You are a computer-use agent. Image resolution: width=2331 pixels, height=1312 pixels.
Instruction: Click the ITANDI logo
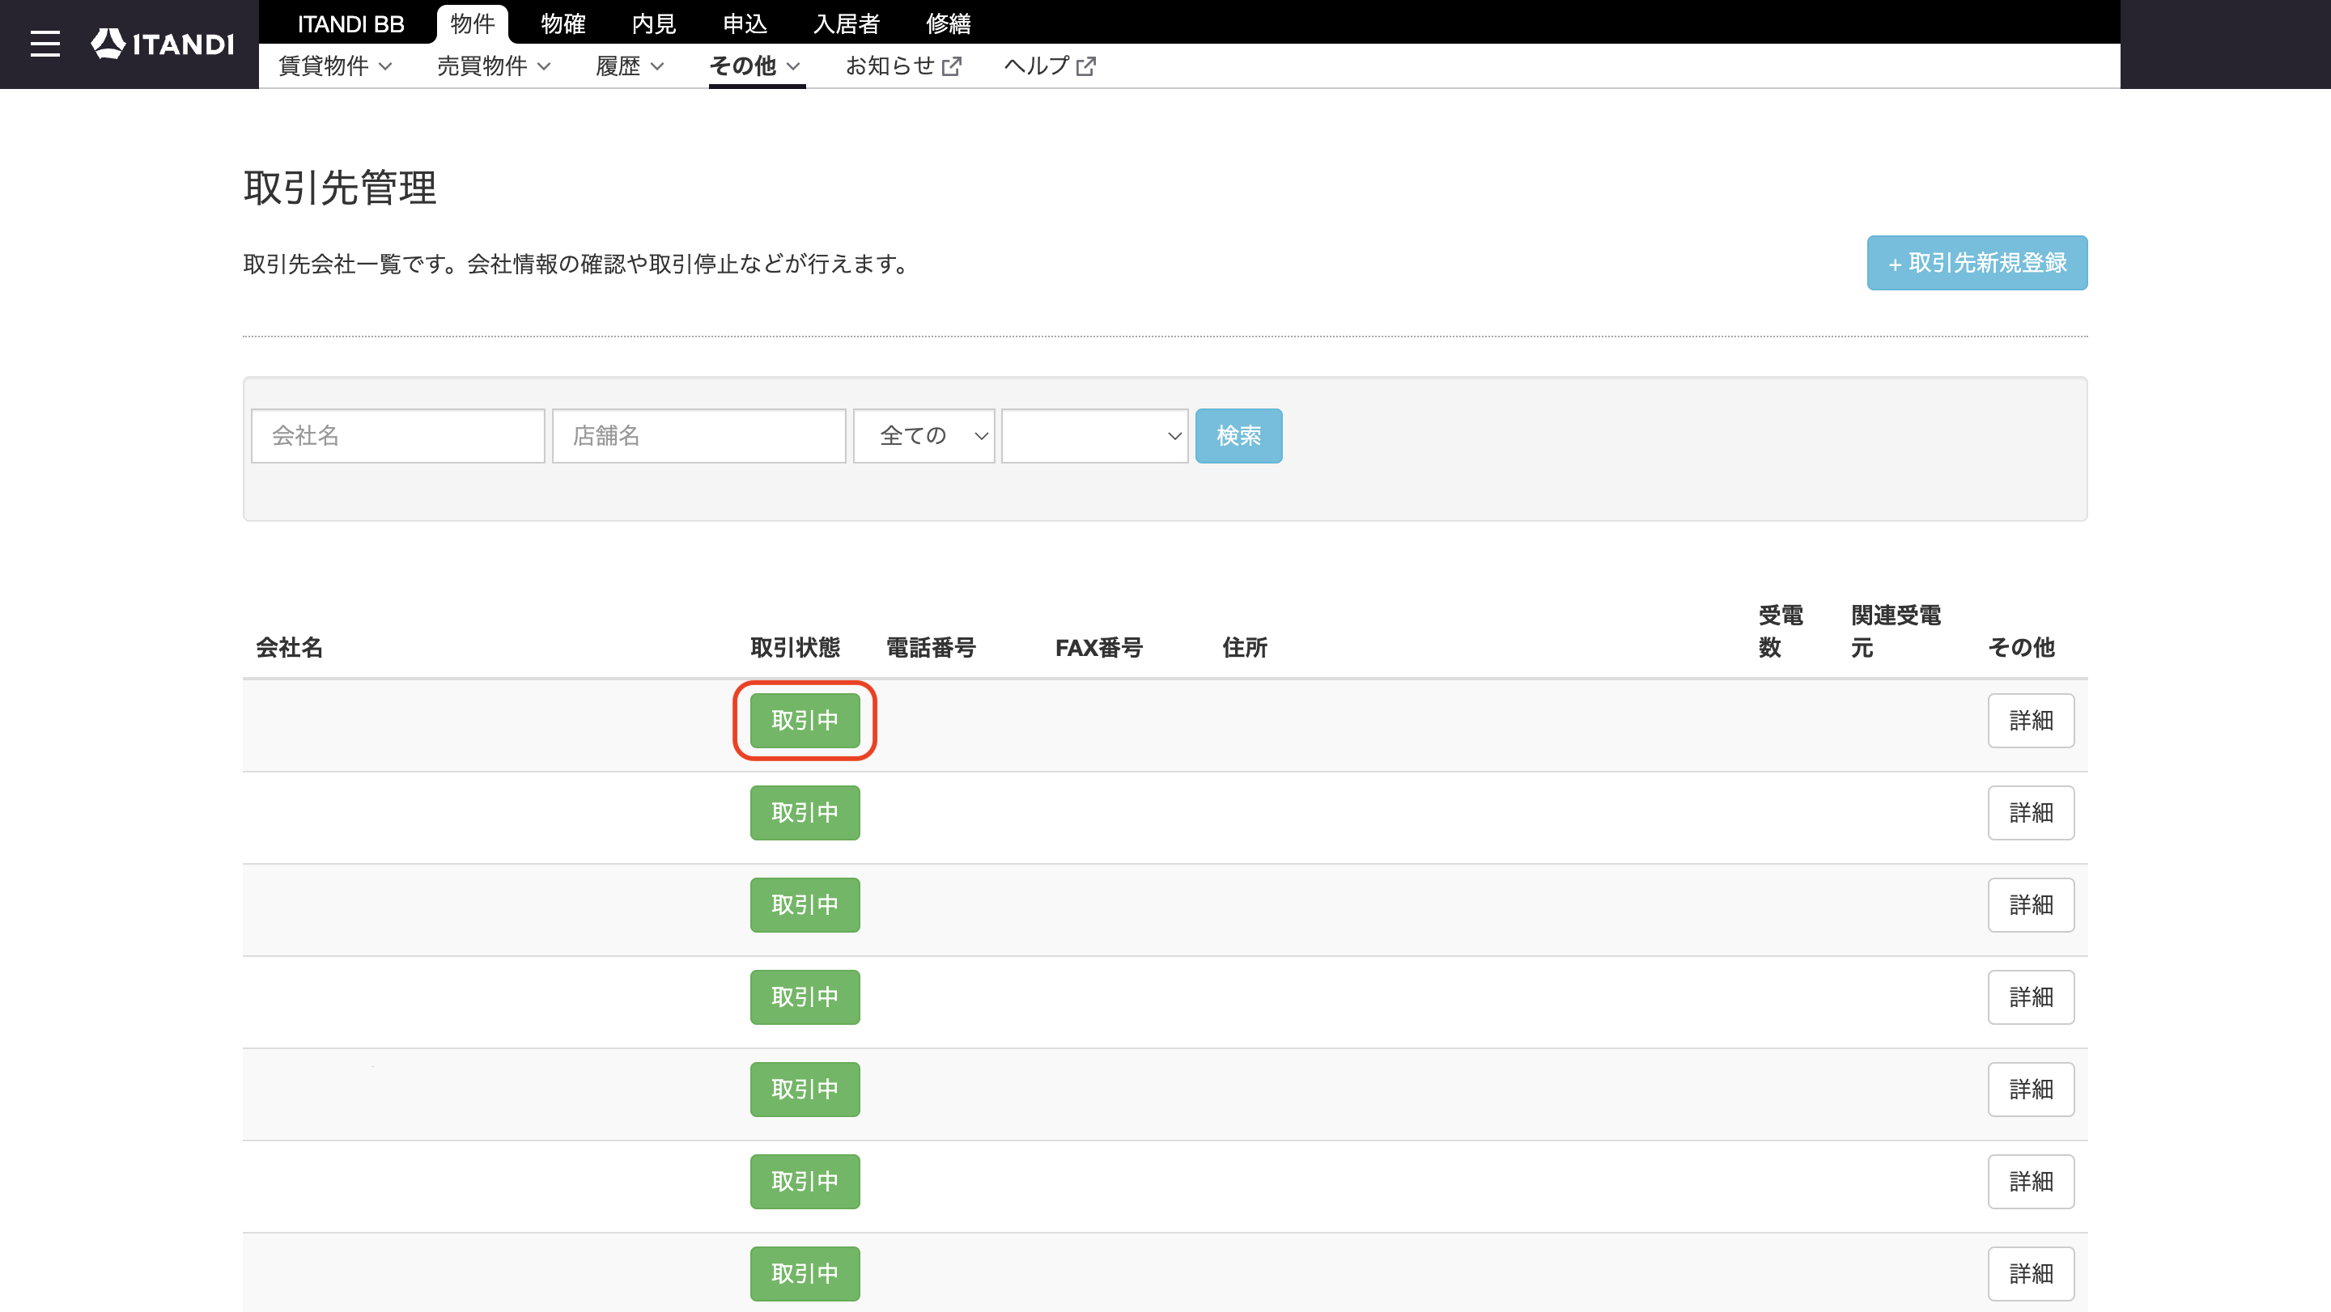(163, 44)
